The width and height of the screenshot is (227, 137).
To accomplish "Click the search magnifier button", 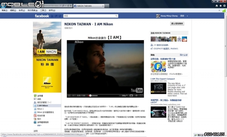I will (116, 16).
